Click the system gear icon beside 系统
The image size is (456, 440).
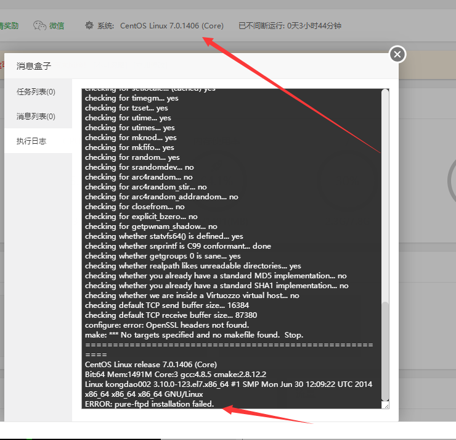coord(89,25)
